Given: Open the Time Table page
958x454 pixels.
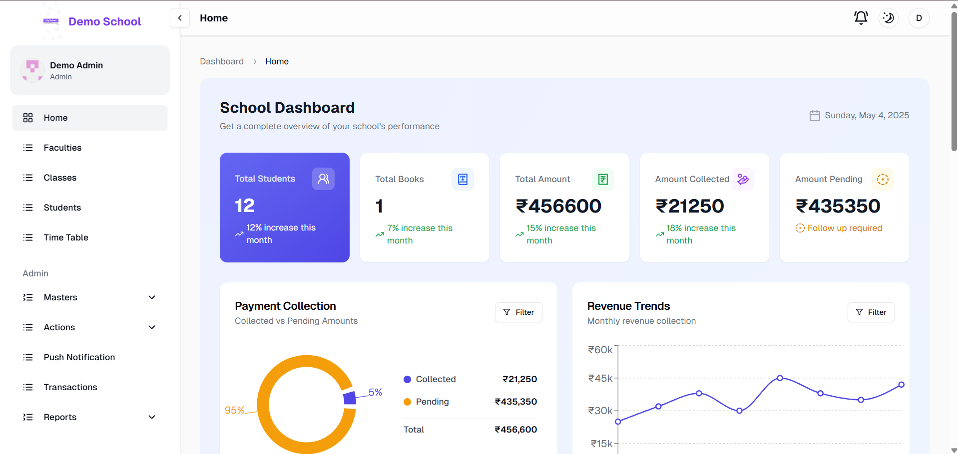Looking at the screenshot, I should [x=90, y=237].
